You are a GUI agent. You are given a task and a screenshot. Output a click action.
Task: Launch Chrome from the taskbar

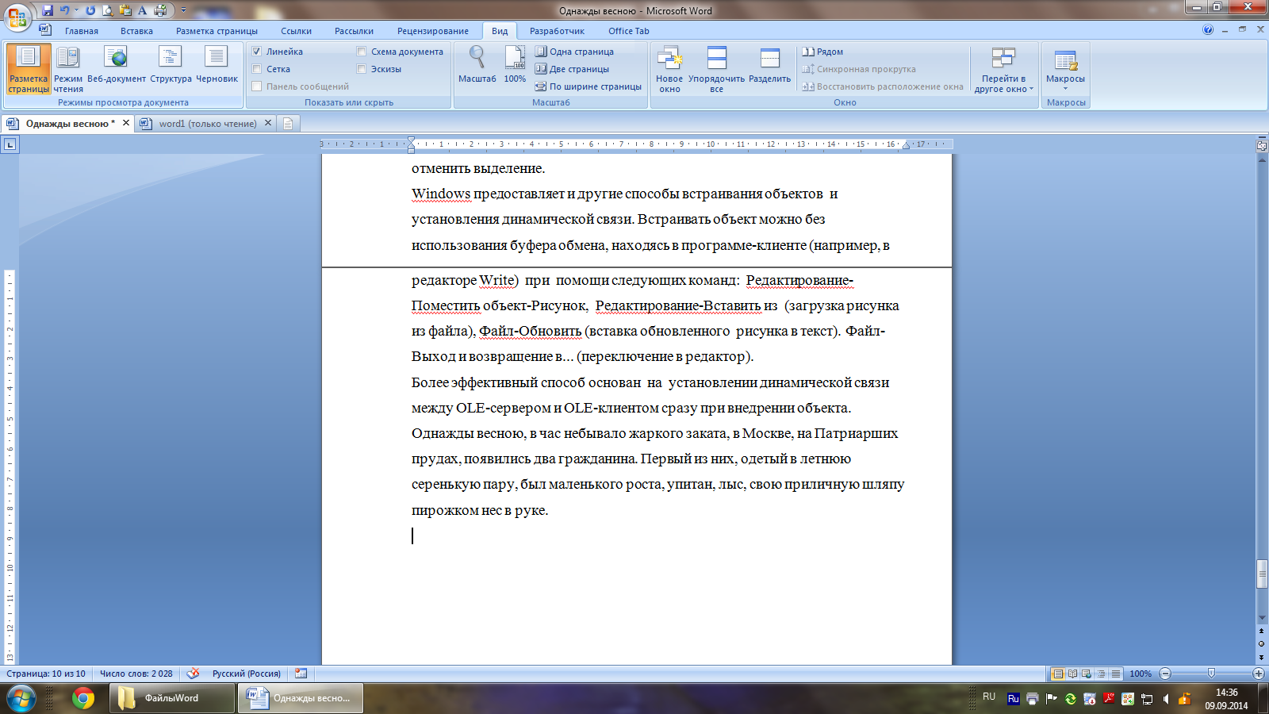point(83,698)
